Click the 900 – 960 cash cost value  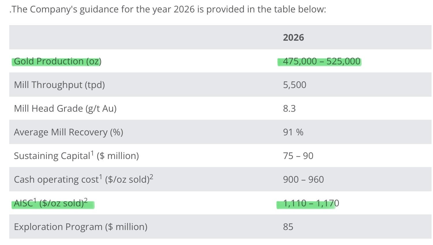point(303,179)
